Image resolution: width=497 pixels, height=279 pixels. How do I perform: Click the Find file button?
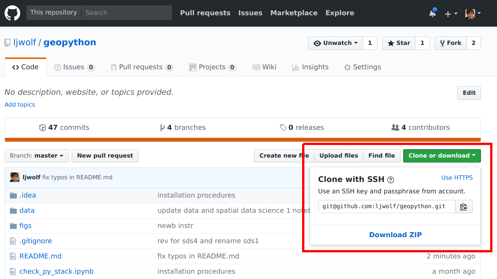tap(382, 156)
